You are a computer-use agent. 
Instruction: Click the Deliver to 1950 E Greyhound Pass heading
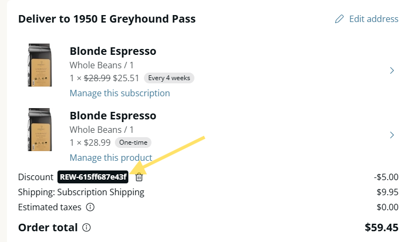107,19
